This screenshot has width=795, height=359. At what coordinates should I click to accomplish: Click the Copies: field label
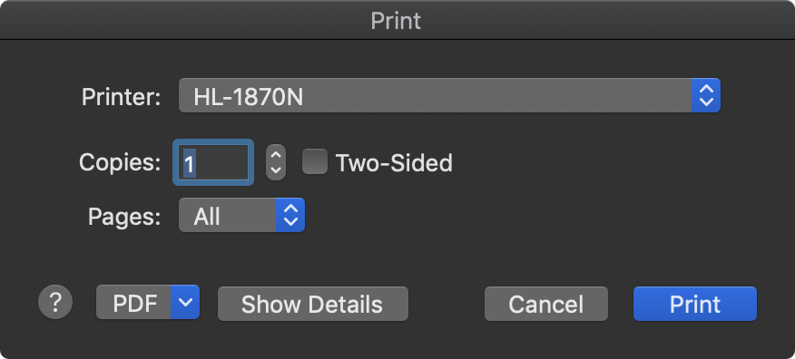coord(120,162)
